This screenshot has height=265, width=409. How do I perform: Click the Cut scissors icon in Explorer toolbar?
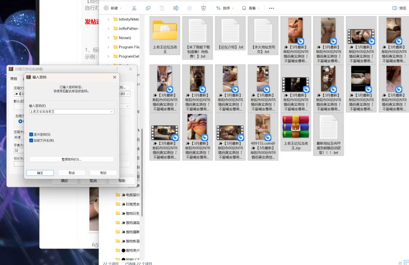(x=134, y=8)
